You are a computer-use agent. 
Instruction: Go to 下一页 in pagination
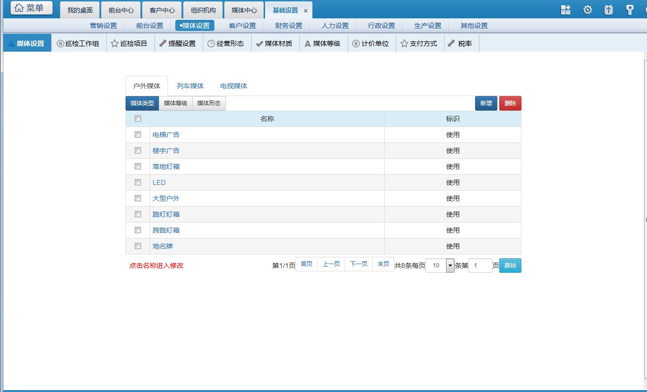coord(359,264)
